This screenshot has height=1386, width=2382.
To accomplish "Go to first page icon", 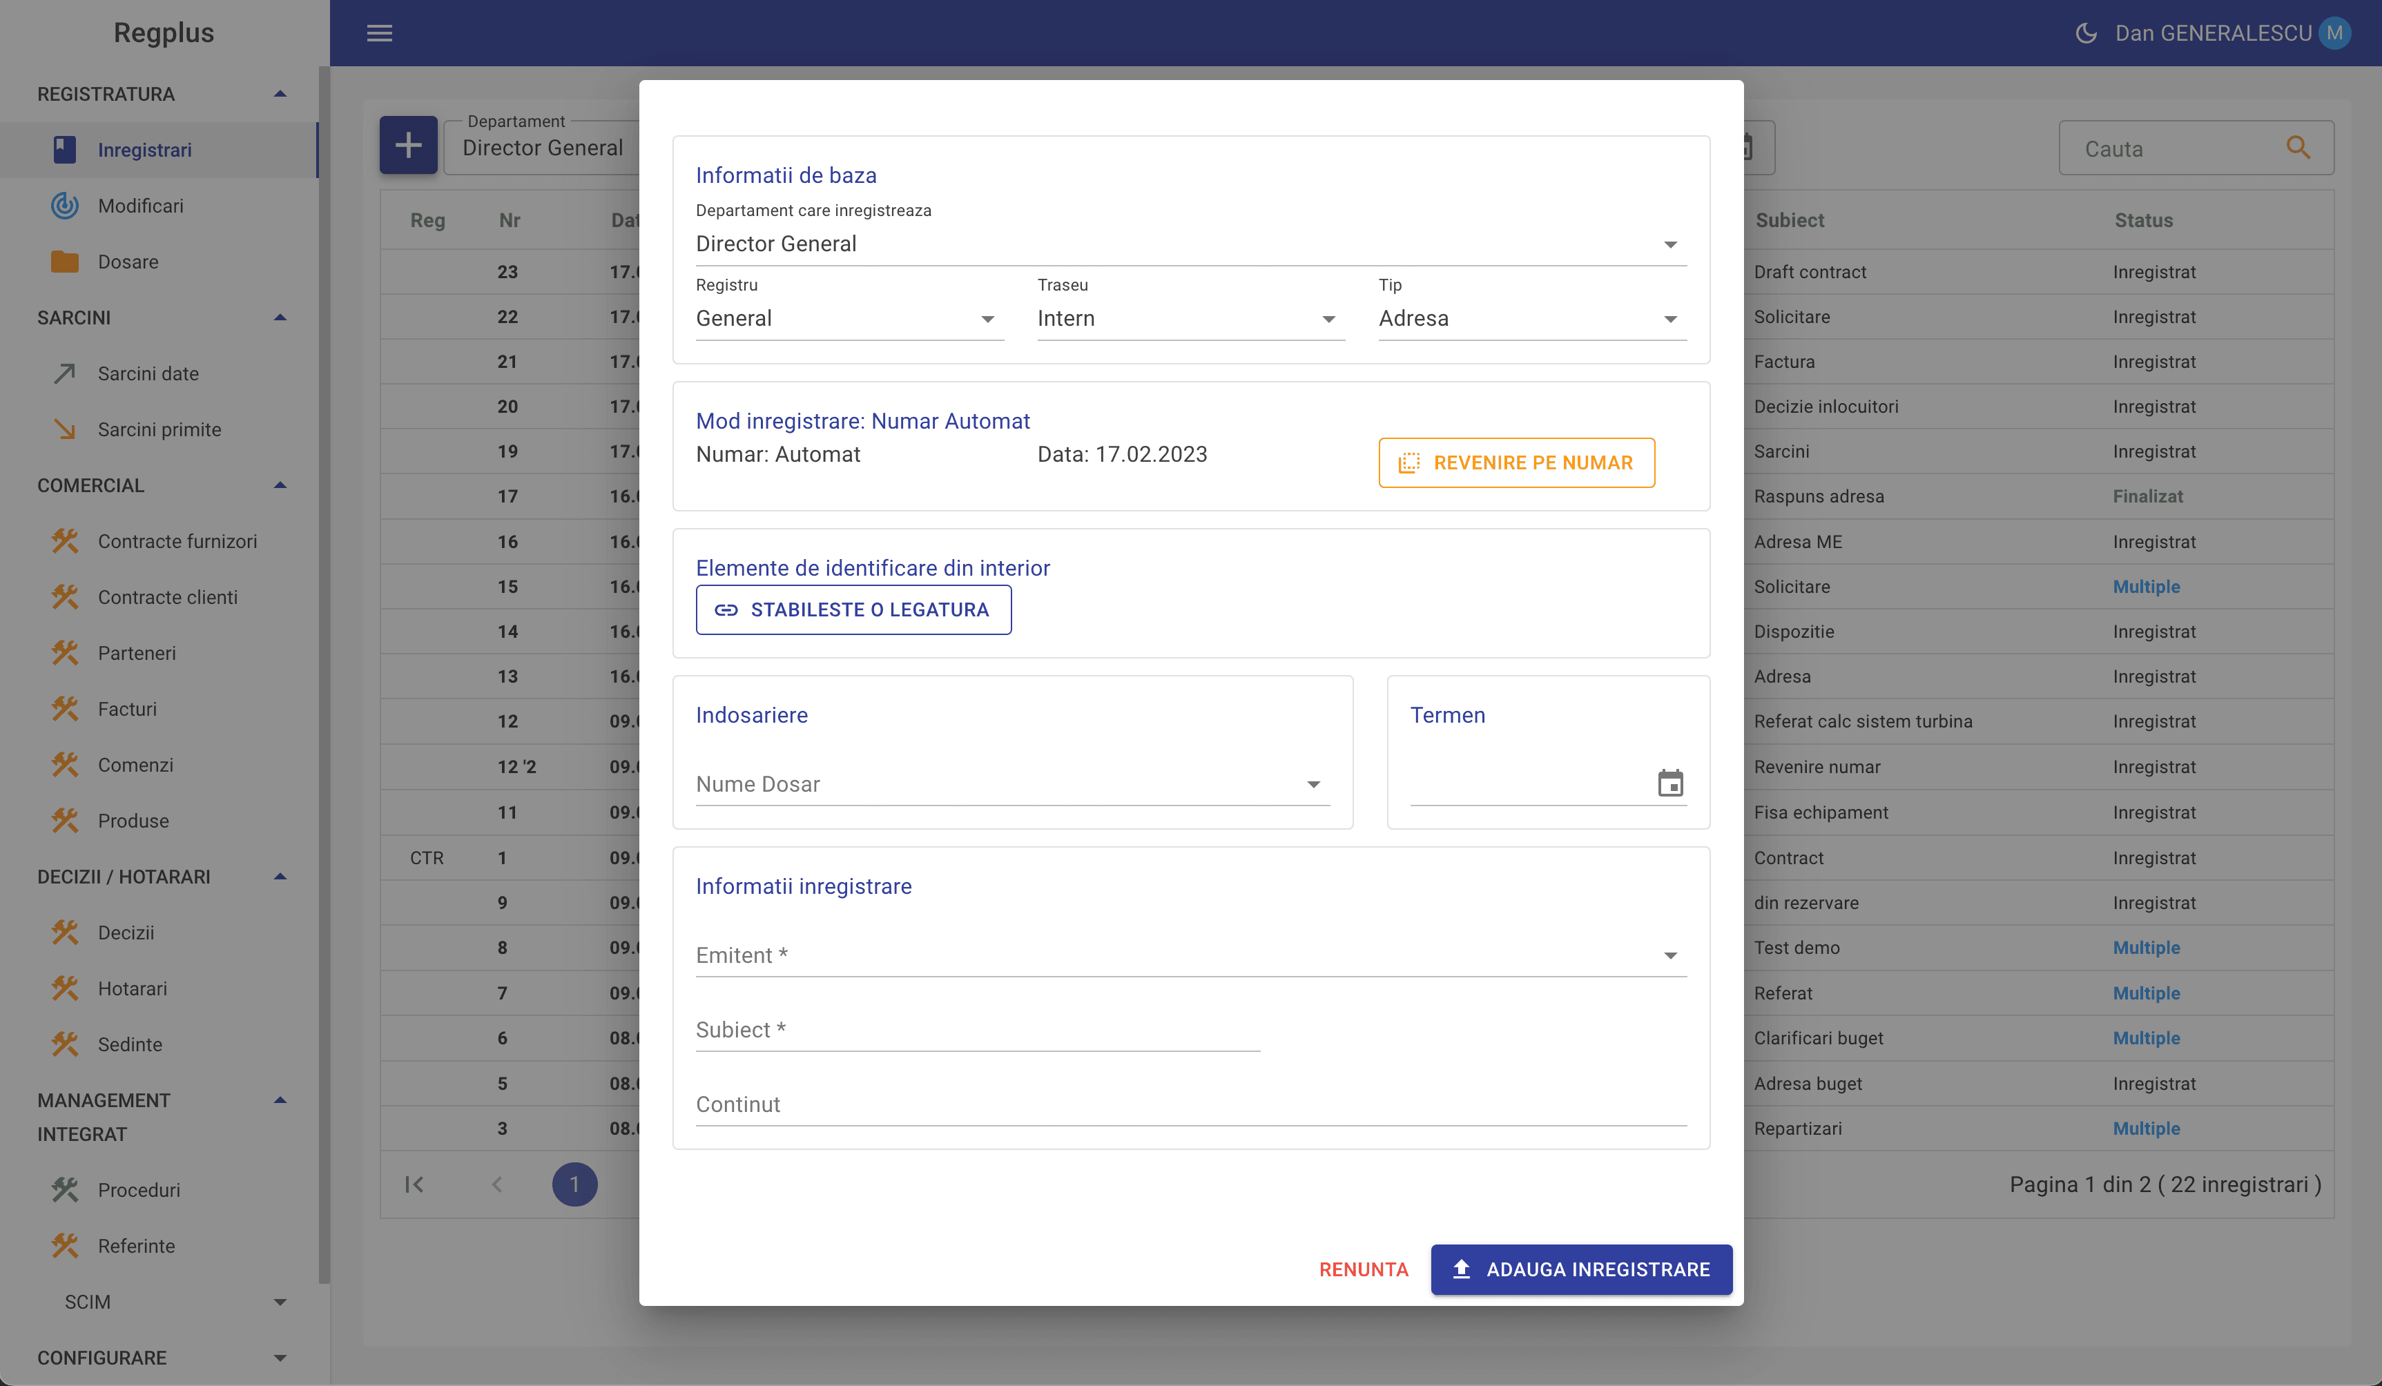I will pyautogui.click(x=414, y=1184).
